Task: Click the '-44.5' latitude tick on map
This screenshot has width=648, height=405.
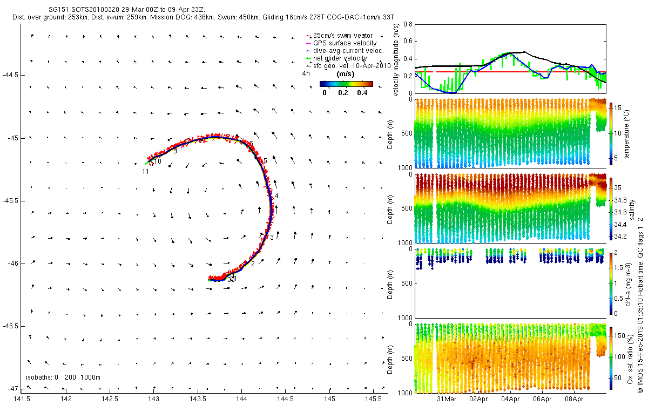Action: pyautogui.click(x=10, y=75)
